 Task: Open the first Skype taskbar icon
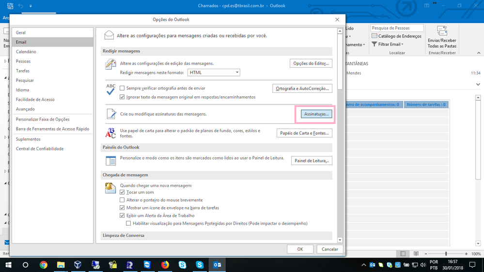pyautogui.click(x=183, y=265)
